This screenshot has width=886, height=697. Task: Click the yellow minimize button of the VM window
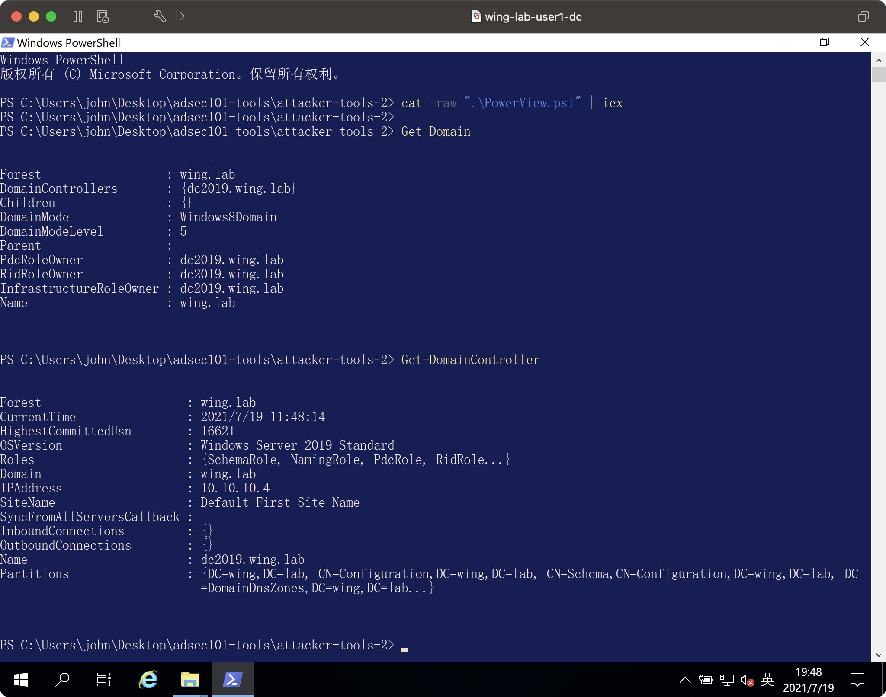[x=34, y=16]
